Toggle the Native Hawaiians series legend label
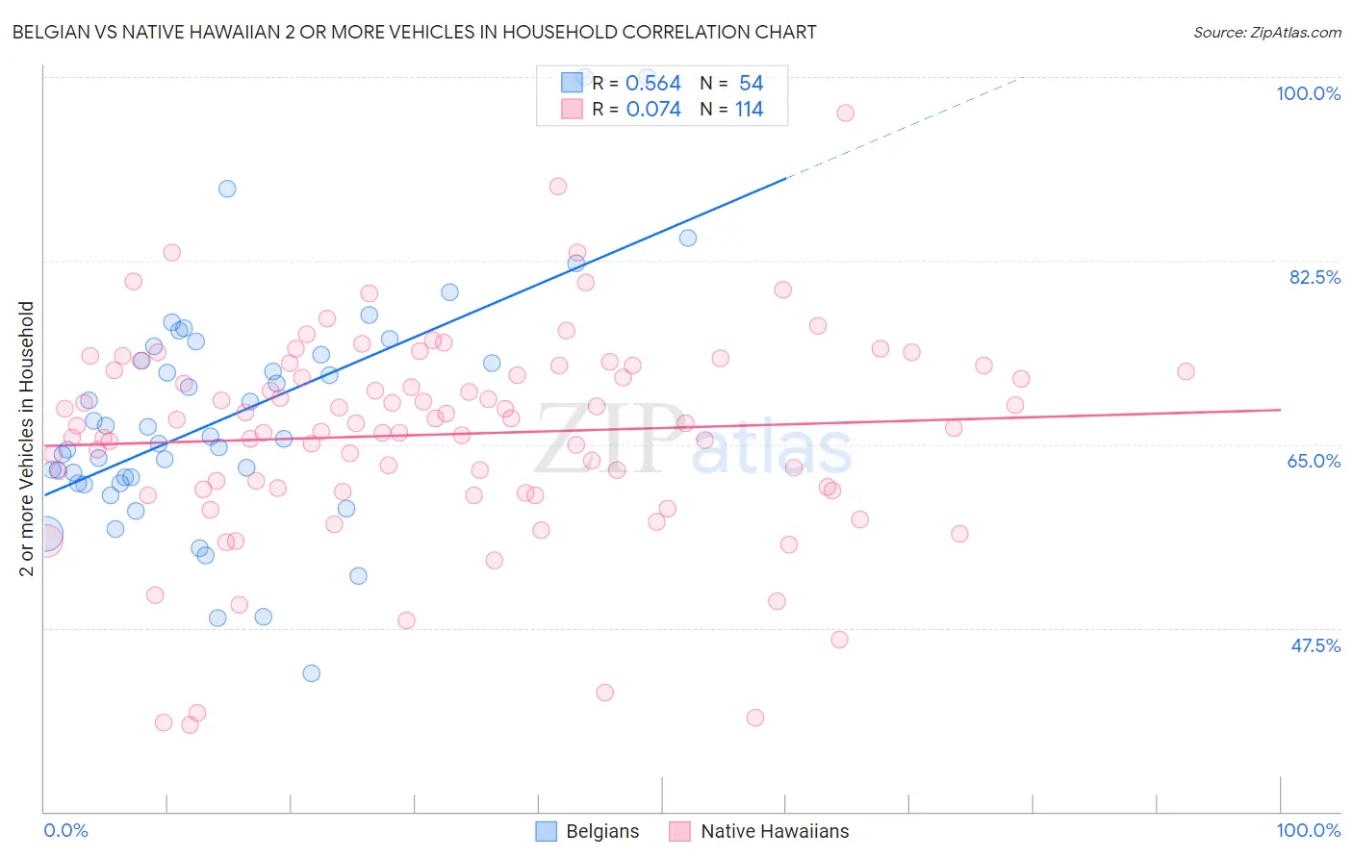 click(775, 831)
